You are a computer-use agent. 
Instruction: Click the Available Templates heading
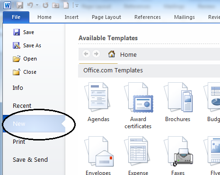108,38
